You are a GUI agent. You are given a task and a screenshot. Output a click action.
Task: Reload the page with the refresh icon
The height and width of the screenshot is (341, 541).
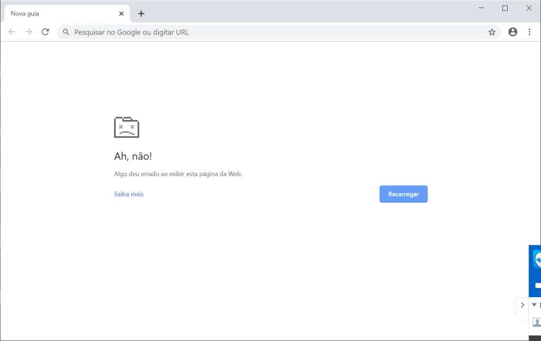45,32
